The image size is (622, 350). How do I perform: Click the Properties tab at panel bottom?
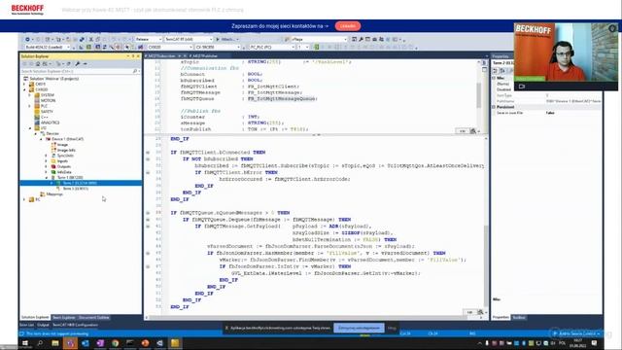coord(501,318)
